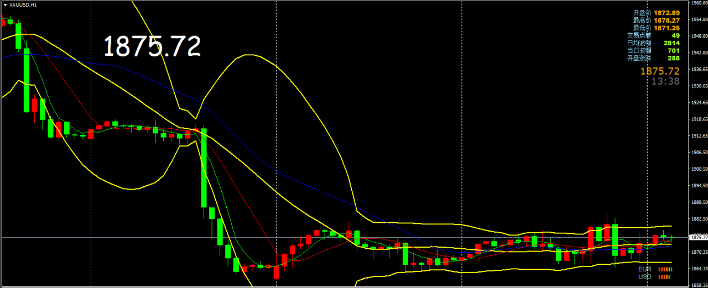This screenshot has height=288, width=708.
Task: Click the 1960.80 price axis label
Action: click(x=699, y=3)
